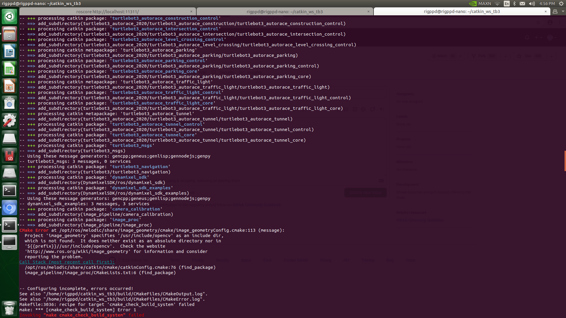
Task: Launch LibreOffice Writer from the dock
Action: coord(9,52)
